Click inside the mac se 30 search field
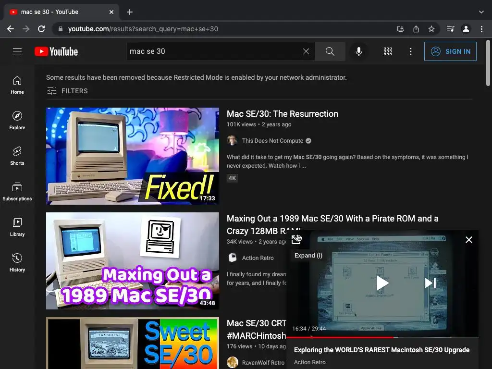This screenshot has width=492, height=369. click(x=213, y=51)
